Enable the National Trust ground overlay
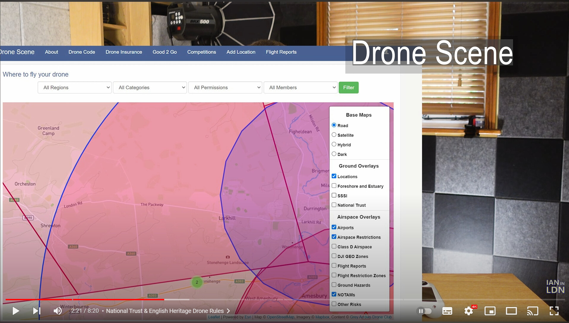The height and width of the screenshot is (323, 569). pos(334,205)
